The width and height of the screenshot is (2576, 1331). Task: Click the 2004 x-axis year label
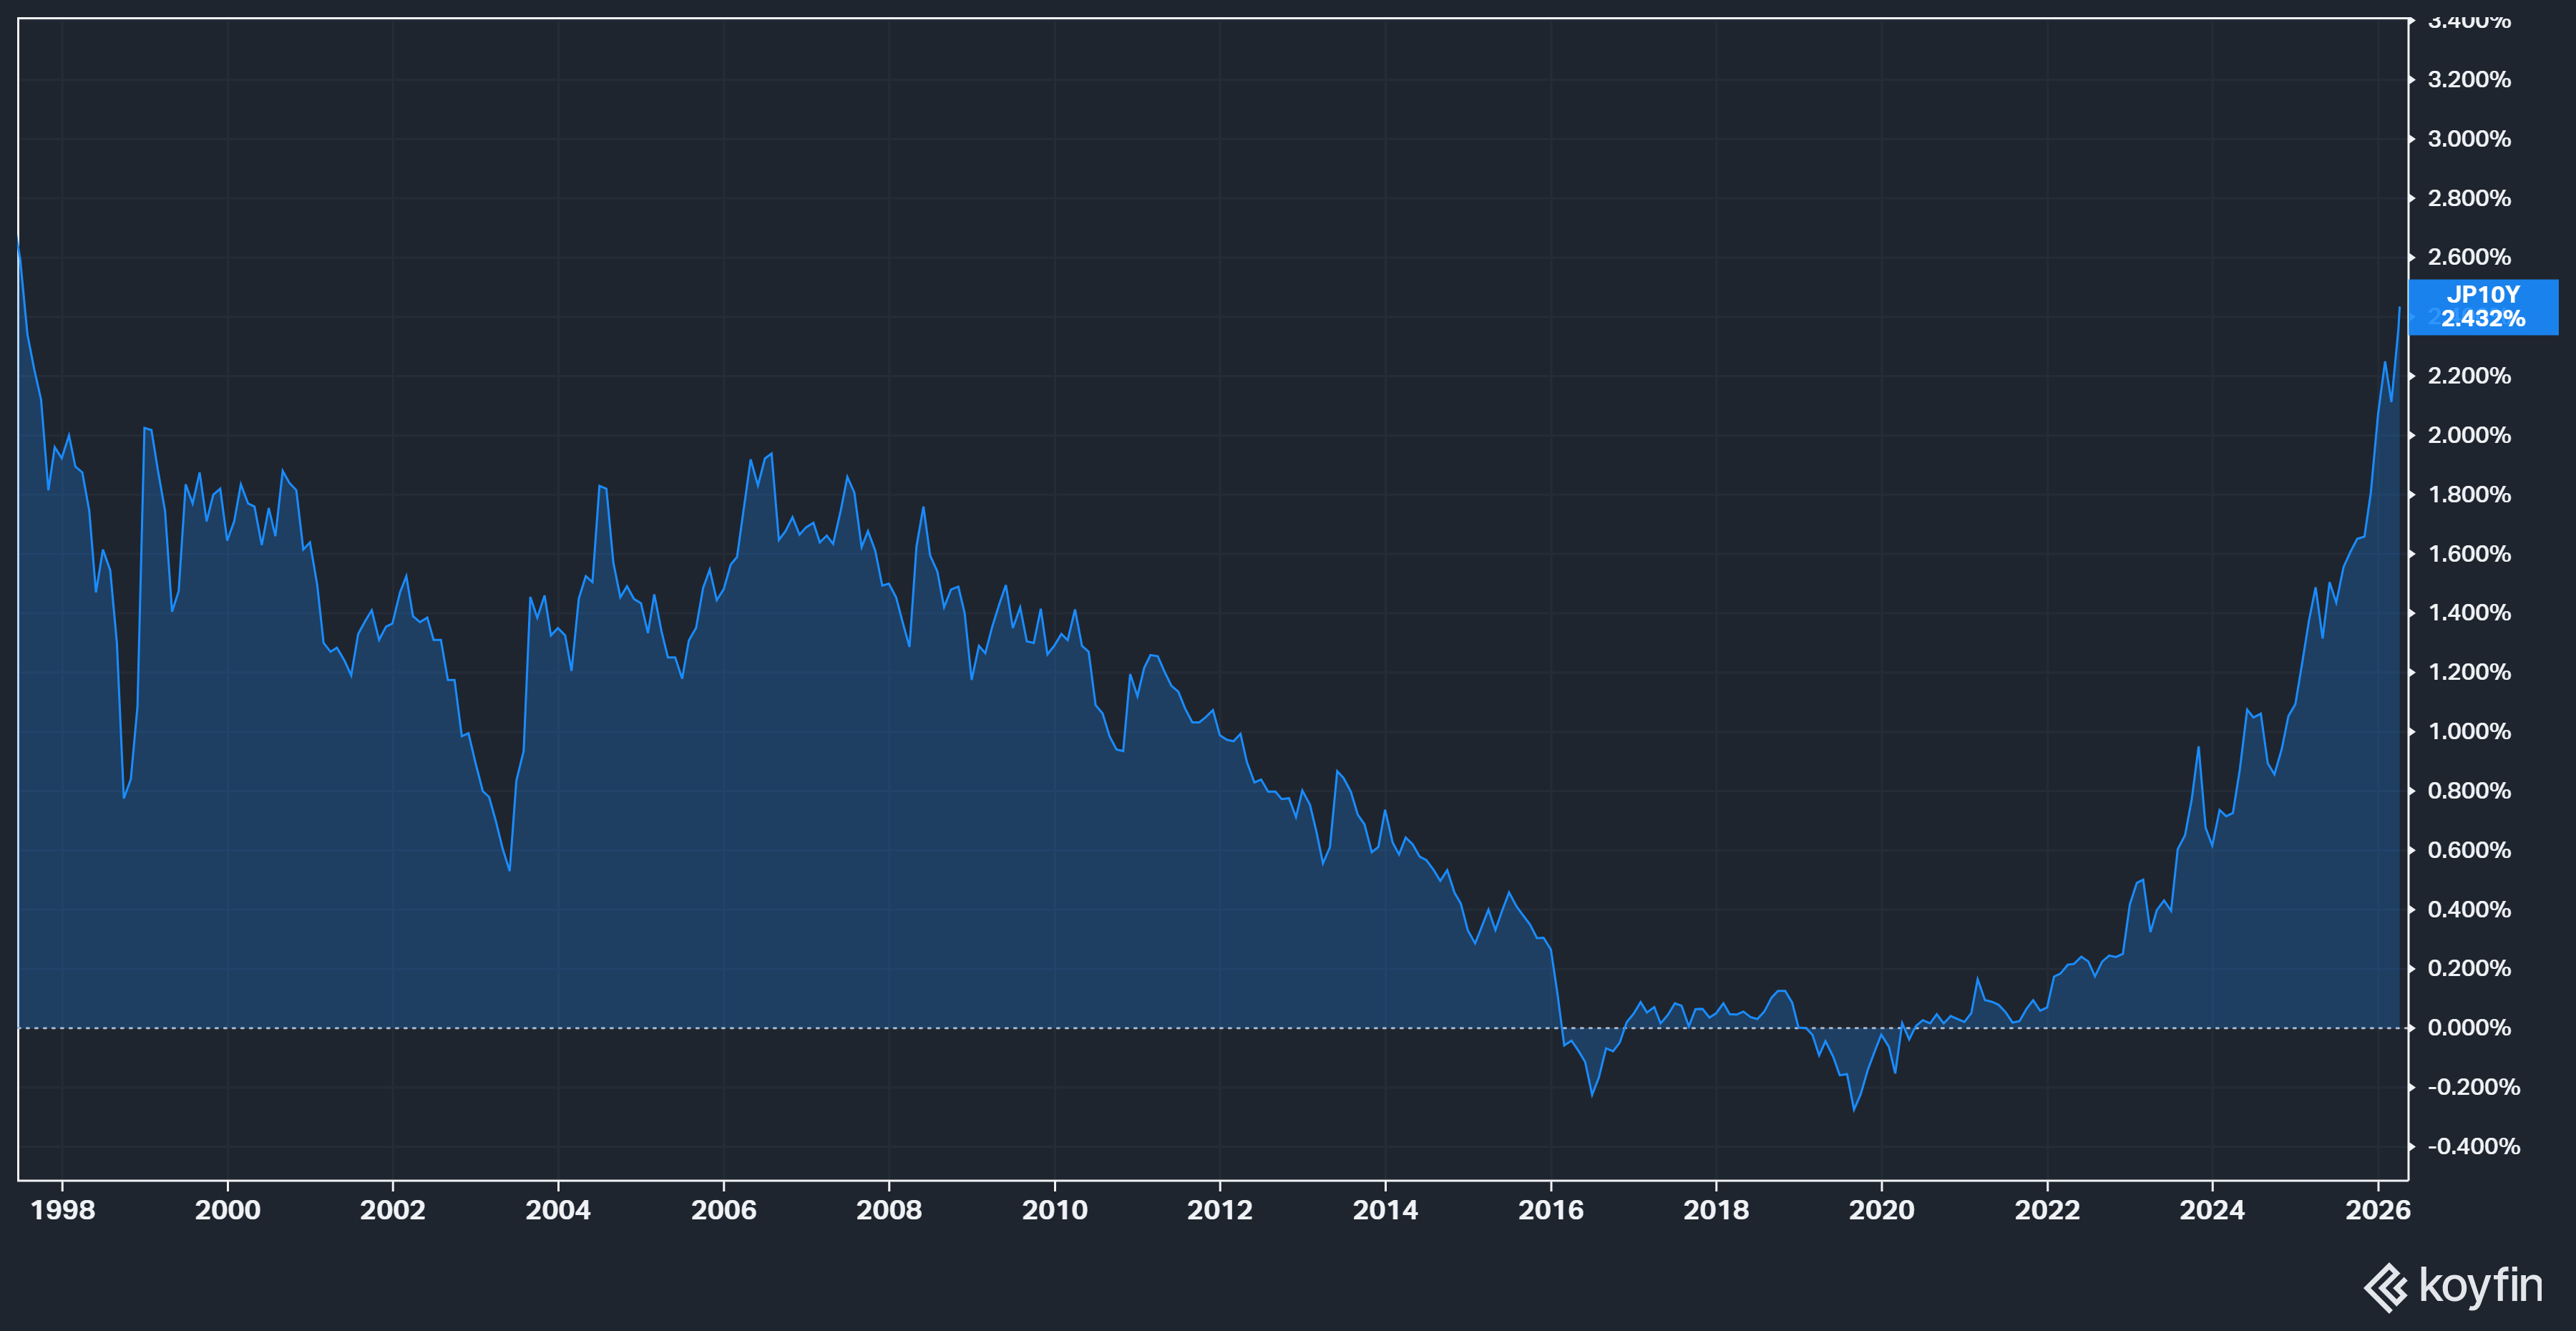[x=558, y=1210]
